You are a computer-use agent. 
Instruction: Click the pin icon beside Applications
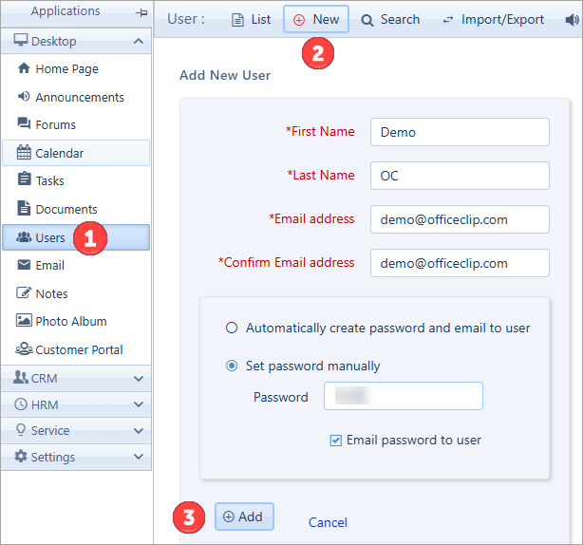141,12
